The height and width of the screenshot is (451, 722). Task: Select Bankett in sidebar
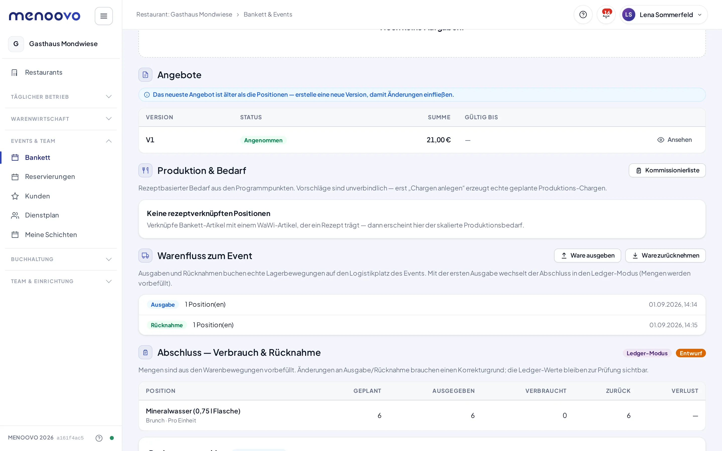coord(61,158)
